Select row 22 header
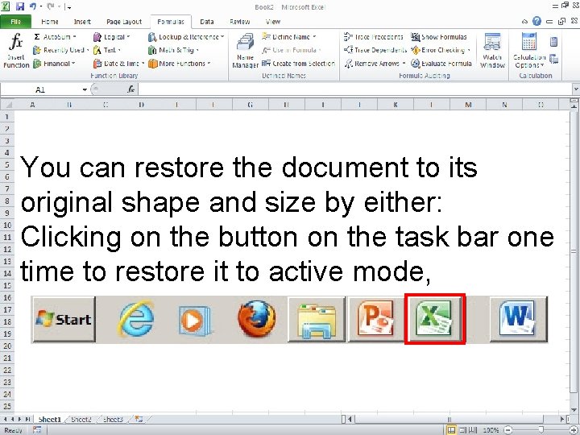The image size is (580, 435). pos(7,371)
